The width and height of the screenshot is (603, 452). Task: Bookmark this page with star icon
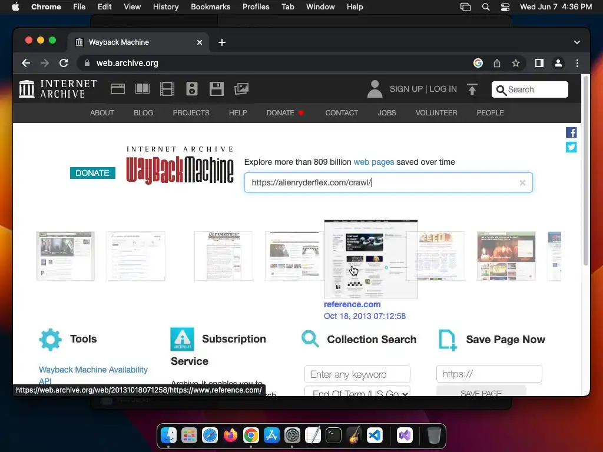[x=516, y=63]
